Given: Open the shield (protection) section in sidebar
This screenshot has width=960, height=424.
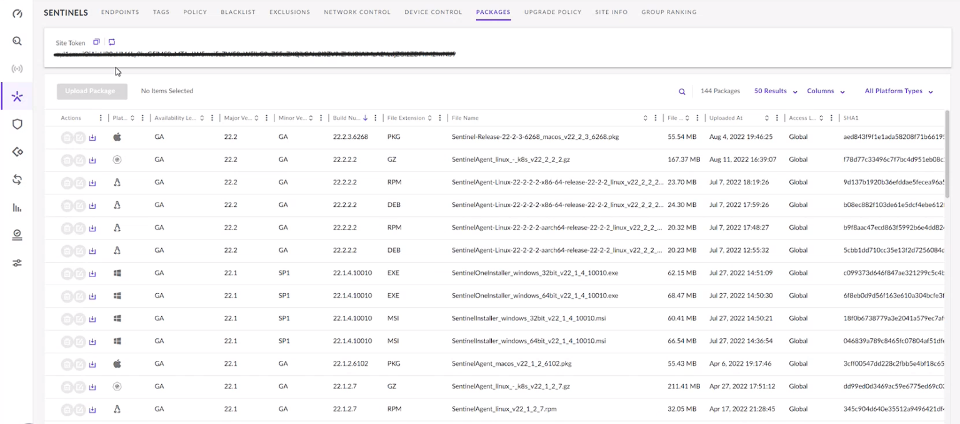Looking at the screenshot, I should pyautogui.click(x=17, y=124).
